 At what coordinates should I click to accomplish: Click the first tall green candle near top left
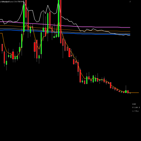tap(24, 18)
